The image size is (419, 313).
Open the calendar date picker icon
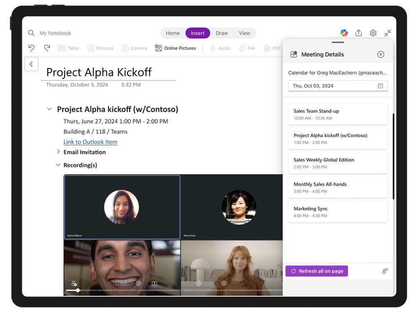(x=380, y=86)
